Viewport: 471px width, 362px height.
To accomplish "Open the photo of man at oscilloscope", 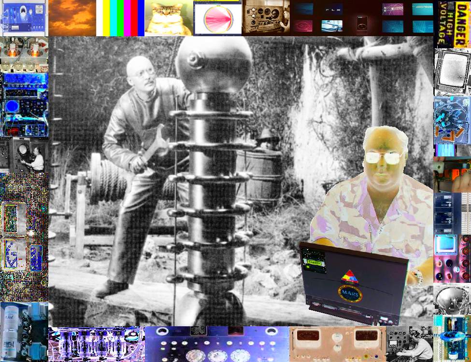I will click(24, 155).
